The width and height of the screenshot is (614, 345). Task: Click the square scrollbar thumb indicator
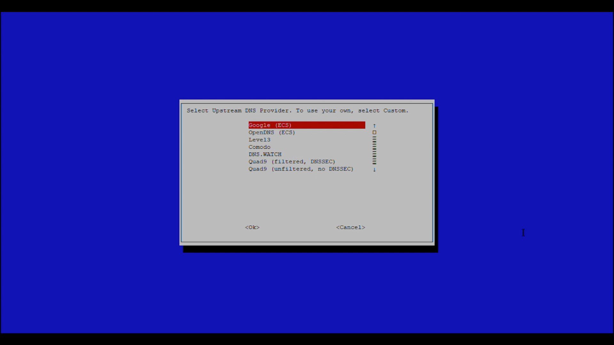(374, 133)
